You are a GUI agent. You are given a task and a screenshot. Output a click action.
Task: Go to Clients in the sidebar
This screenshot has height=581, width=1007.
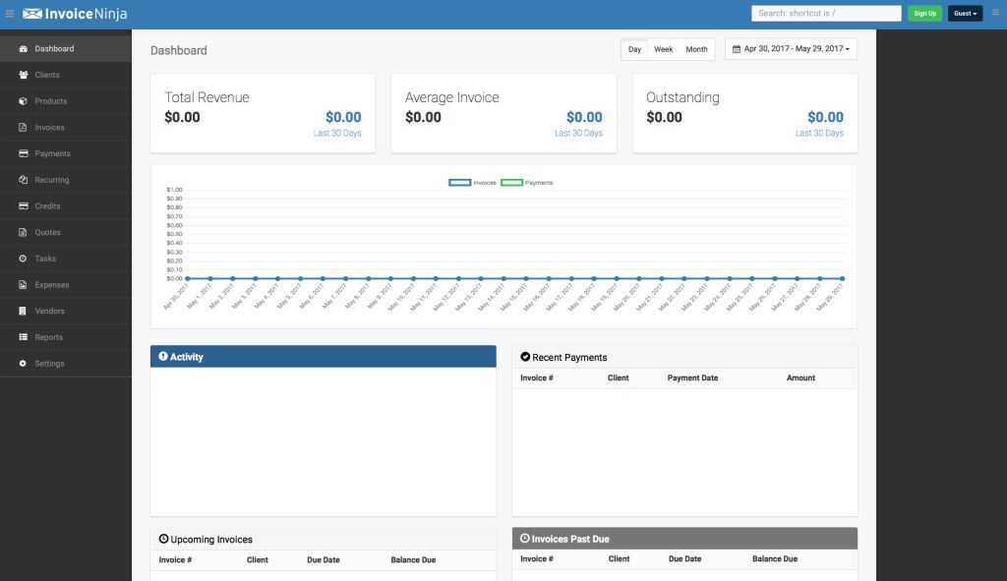click(x=66, y=75)
